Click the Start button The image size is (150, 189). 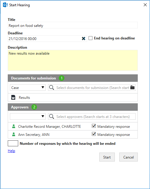pyautogui.click(x=107, y=157)
